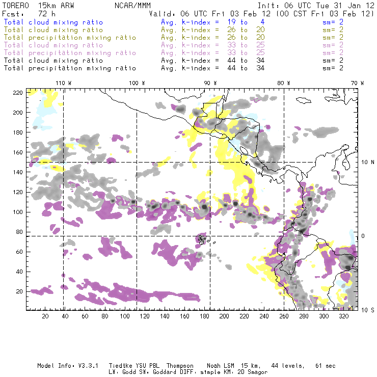Click the '44 levels,' footer text
Screen dimensions: 377x377
pos(288,366)
